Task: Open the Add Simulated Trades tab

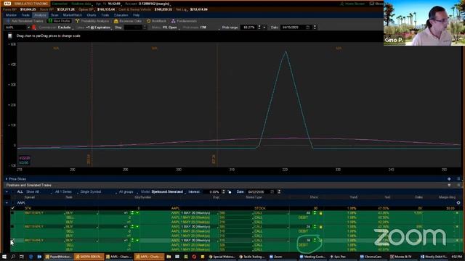Action: click(x=25, y=21)
